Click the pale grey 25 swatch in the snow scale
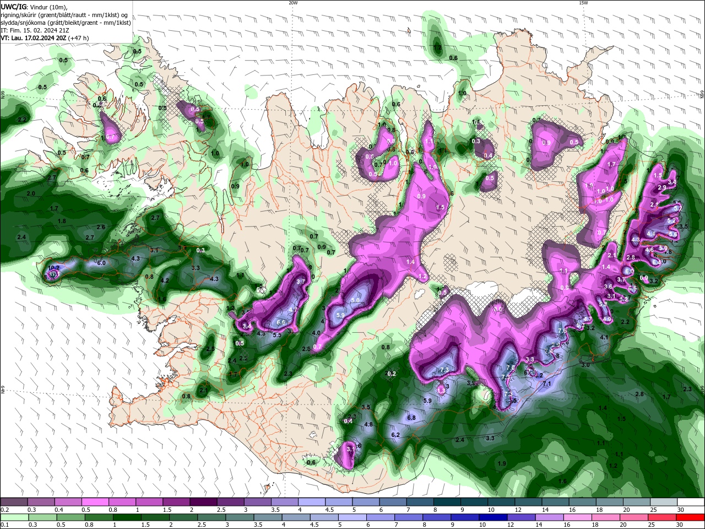The height and width of the screenshot is (529, 705). [x=663, y=502]
